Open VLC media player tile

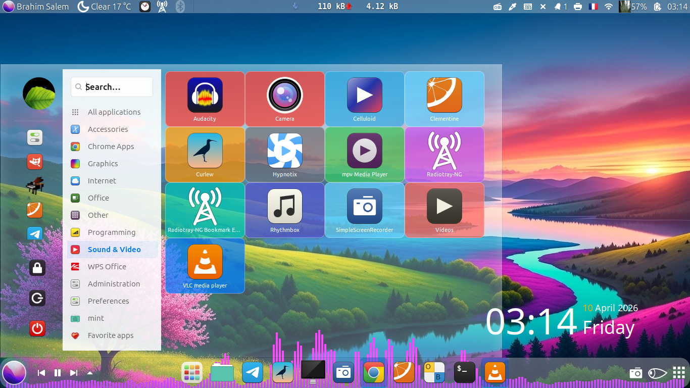click(205, 266)
